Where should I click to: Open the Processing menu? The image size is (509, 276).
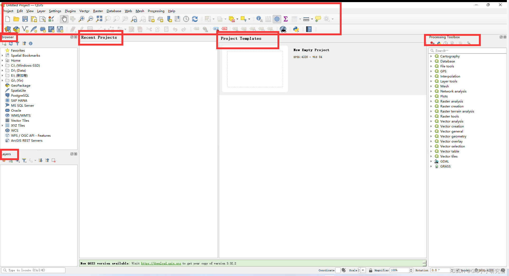[156, 11]
